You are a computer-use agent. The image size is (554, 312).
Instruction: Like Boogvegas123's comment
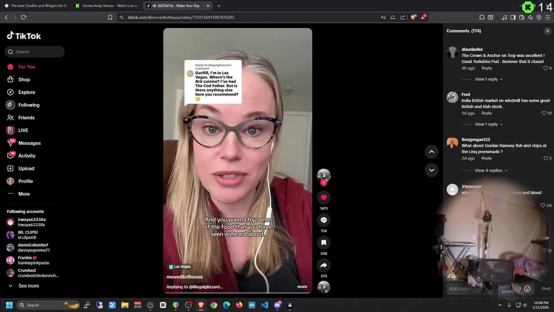[x=545, y=158]
